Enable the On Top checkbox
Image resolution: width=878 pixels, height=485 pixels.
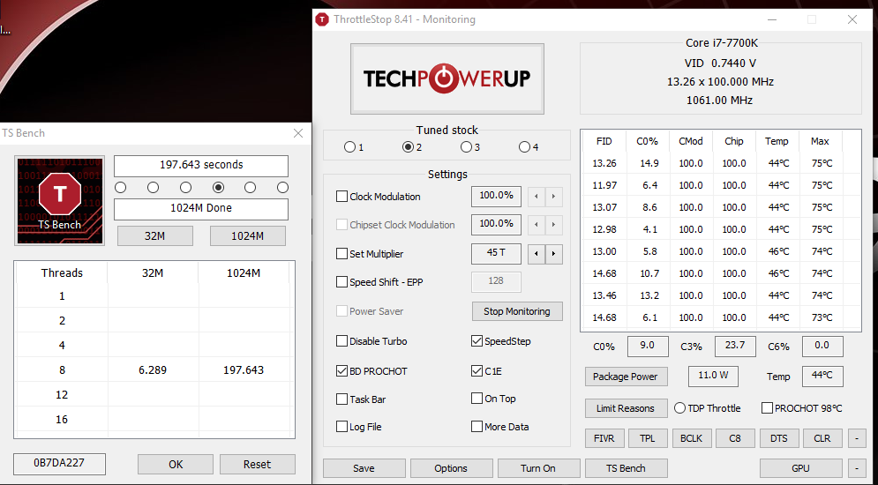click(477, 399)
